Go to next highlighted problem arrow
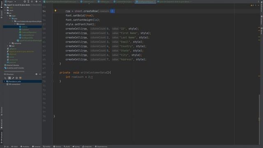263x148 pixels. [258, 5]
